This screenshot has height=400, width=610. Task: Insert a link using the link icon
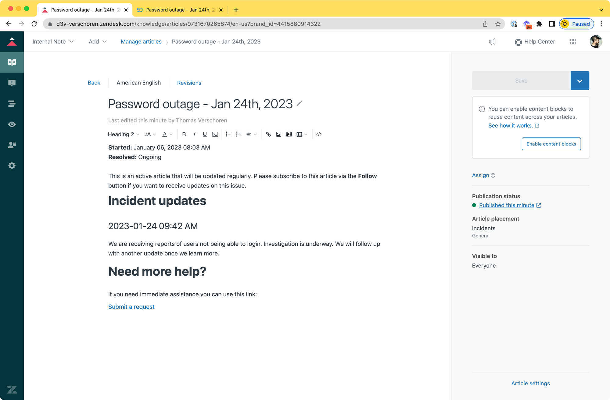pyautogui.click(x=268, y=134)
